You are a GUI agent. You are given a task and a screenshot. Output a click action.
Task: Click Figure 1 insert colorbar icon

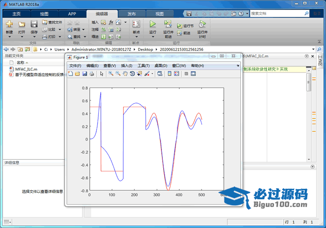(170, 73)
